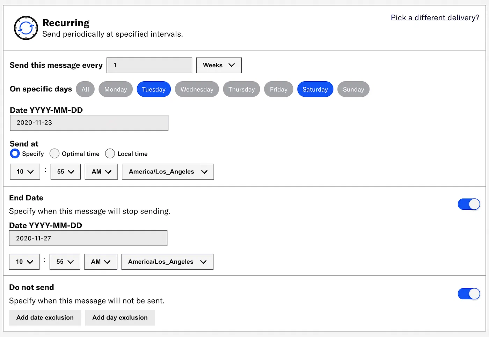
Task: Follow the Pick a different delivery link
Action: [x=435, y=18]
